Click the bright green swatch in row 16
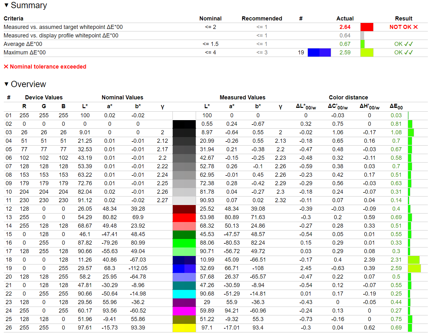 [x=184, y=243]
